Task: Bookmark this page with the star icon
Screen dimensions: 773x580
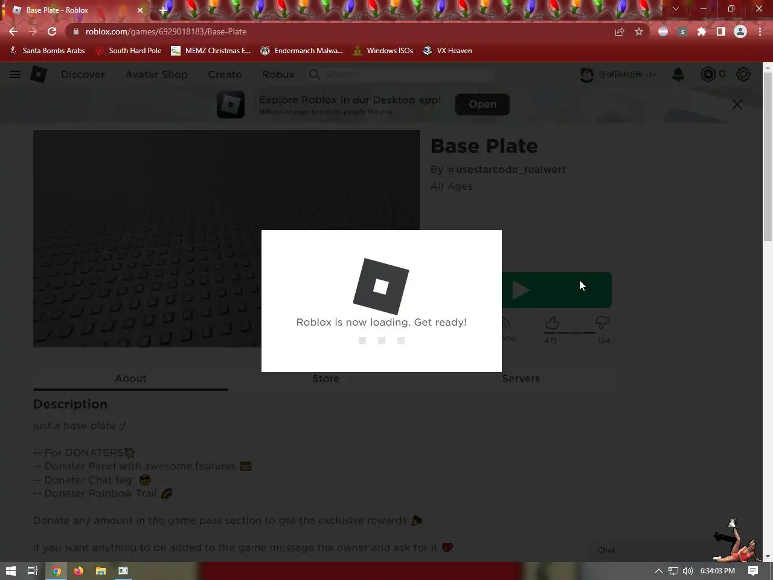Action: (639, 31)
